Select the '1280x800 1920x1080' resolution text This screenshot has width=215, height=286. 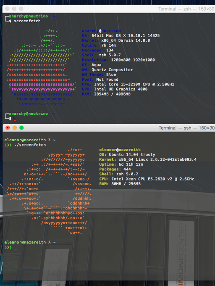pos(133,60)
